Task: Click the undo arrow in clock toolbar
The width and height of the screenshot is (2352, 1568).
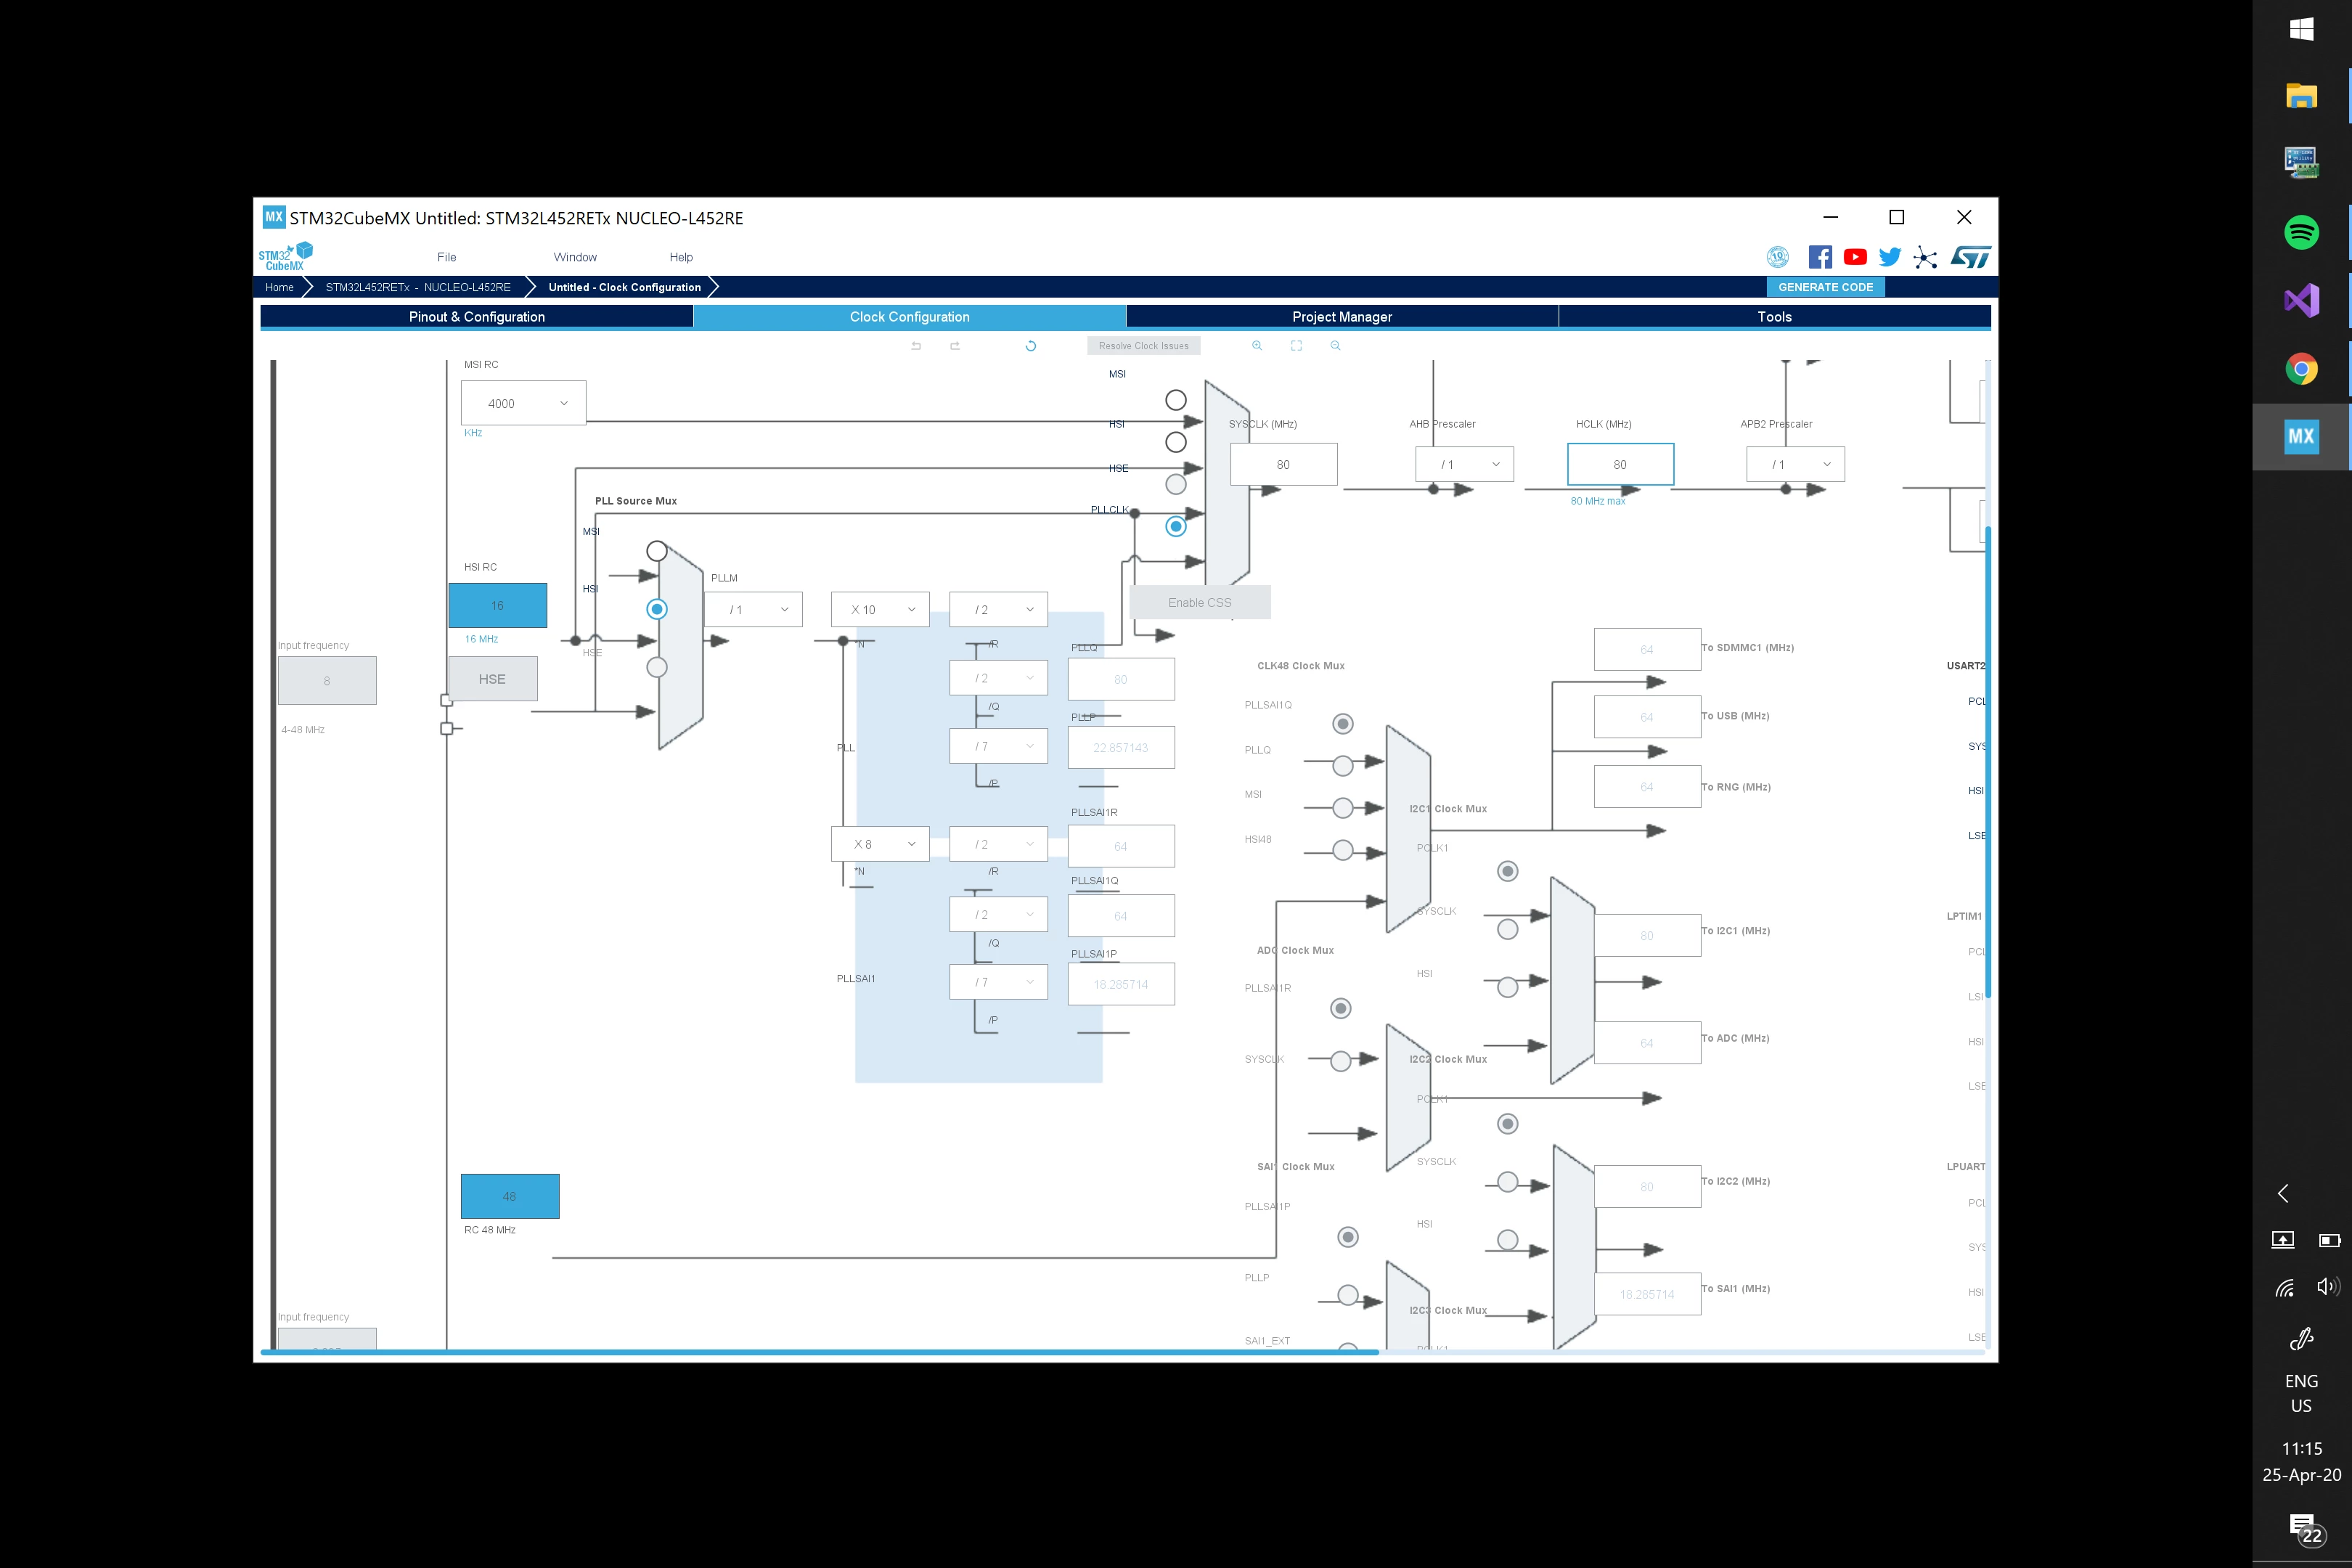Action: (x=916, y=346)
